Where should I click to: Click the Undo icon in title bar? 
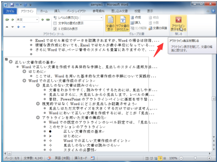17,5
